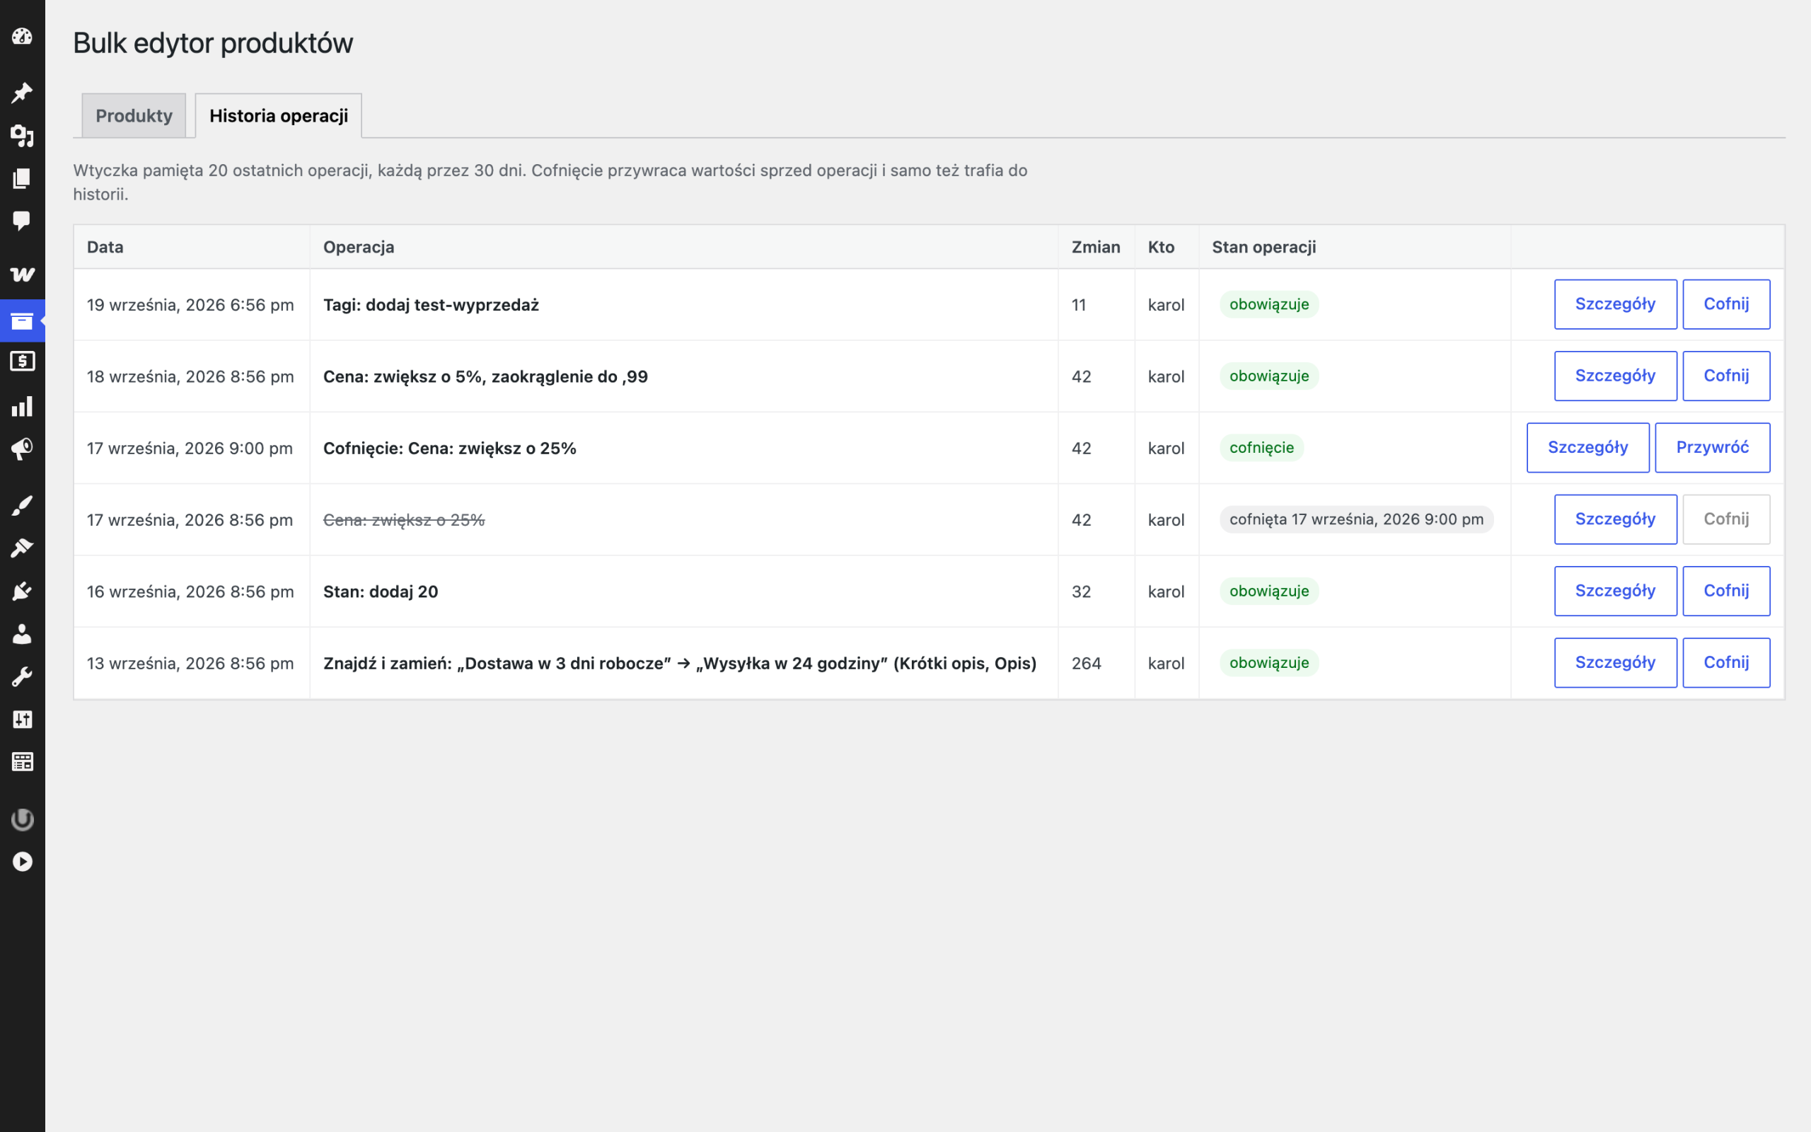Switch to the Produkty tab
Screen dimensions: 1811x1132
(134, 115)
